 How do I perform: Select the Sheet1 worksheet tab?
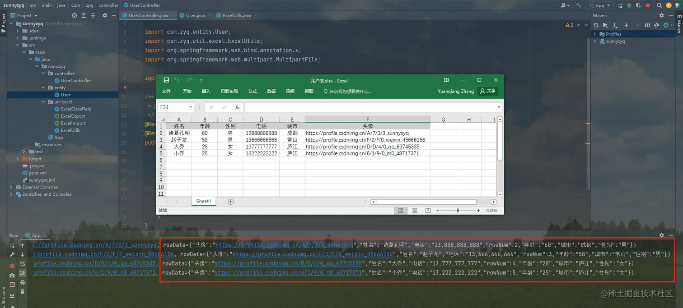click(x=203, y=201)
